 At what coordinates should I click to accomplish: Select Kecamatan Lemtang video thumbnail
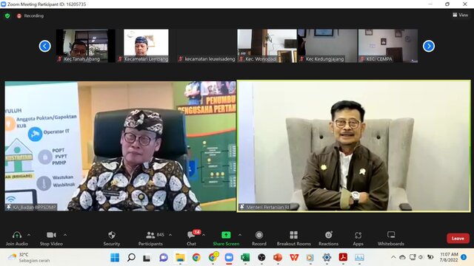pos(146,46)
